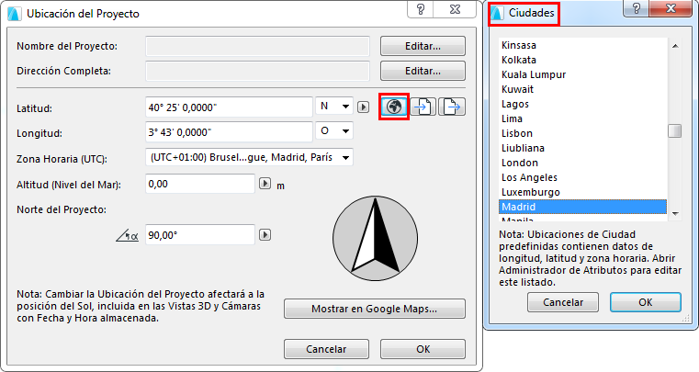The height and width of the screenshot is (372, 699).
Task: Select Los Angeles in the cities list
Action: (x=582, y=177)
